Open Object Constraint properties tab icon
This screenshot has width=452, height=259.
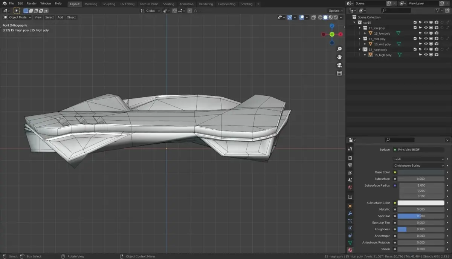coord(350,236)
